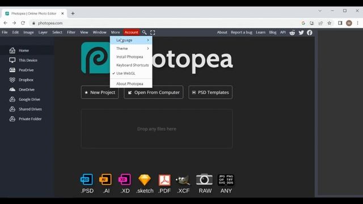Click the New Project button
This screenshot has height=204, width=363.
pos(100,92)
